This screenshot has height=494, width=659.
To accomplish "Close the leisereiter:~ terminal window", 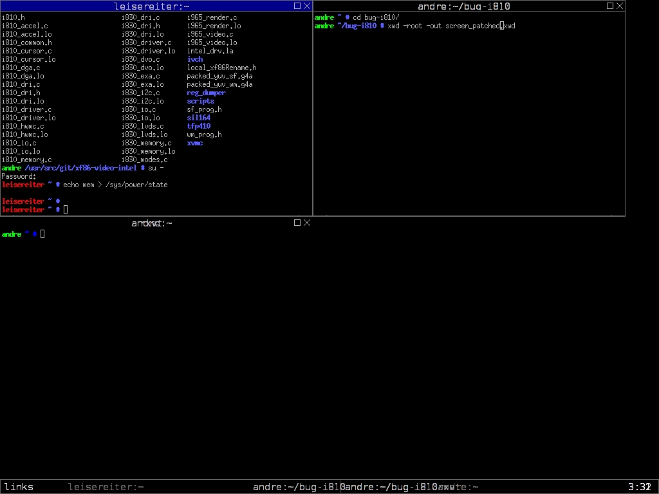I will coord(307,6).
